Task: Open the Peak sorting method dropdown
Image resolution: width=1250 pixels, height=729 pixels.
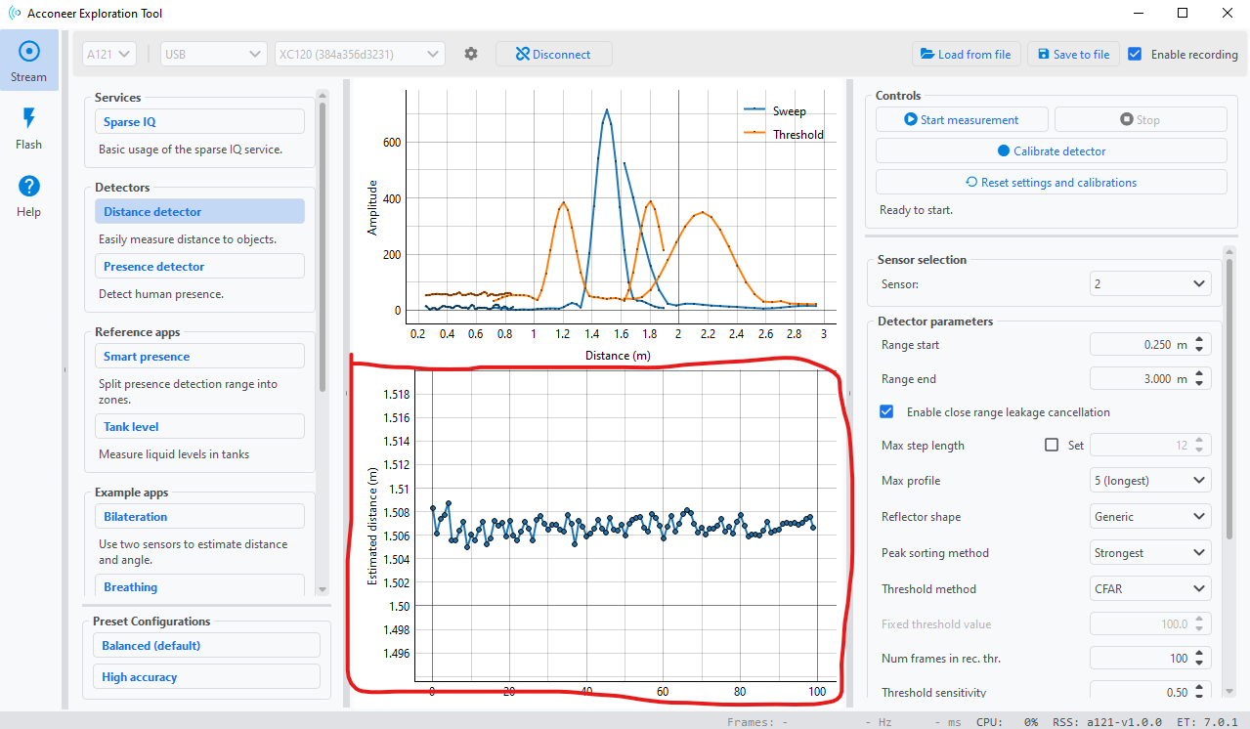Action: [1150, 552]
